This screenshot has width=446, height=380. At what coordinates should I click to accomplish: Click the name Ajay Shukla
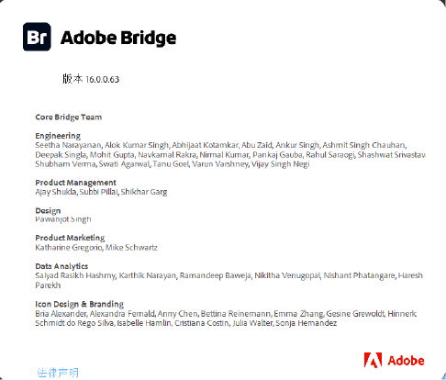pos(56,192)
